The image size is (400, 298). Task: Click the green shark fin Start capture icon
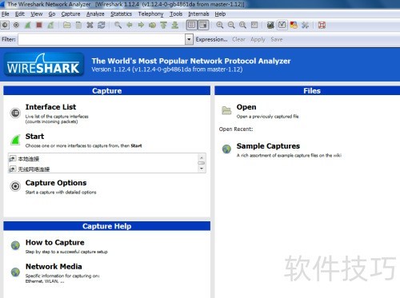[x=28, y=26]
